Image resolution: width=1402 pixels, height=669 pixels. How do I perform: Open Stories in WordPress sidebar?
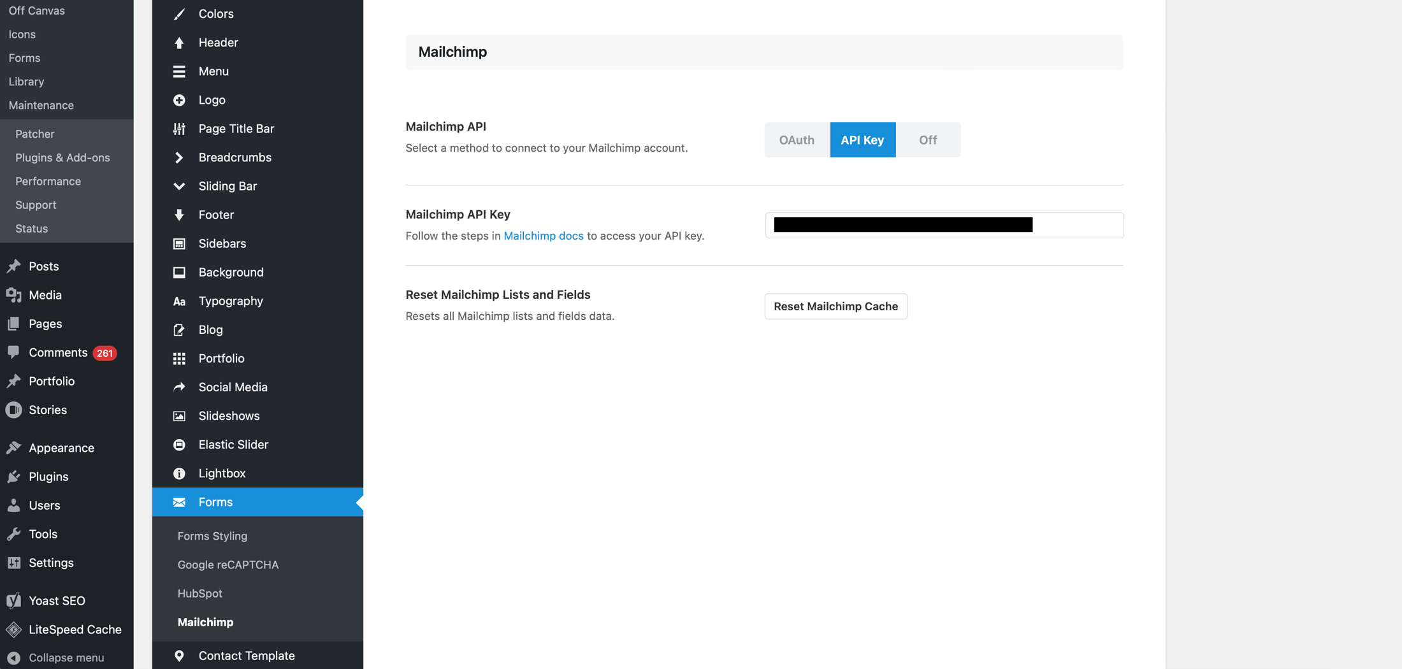(47, 410)
